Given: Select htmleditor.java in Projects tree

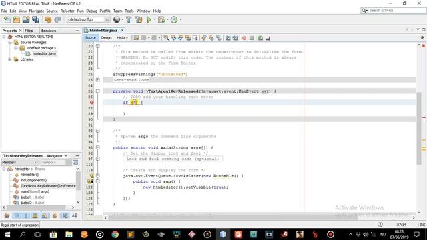Looking at the screenshot, I should pos(44,53).
